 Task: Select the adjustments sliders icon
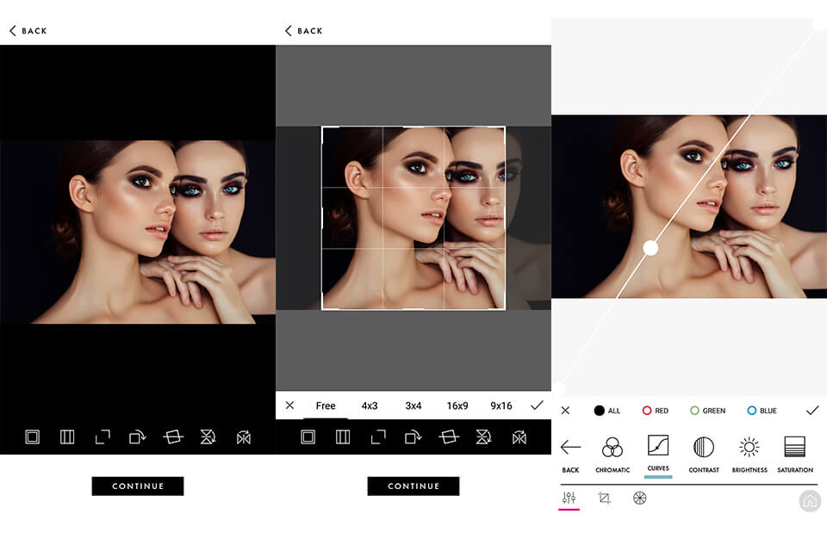click(x=569, y=498)
